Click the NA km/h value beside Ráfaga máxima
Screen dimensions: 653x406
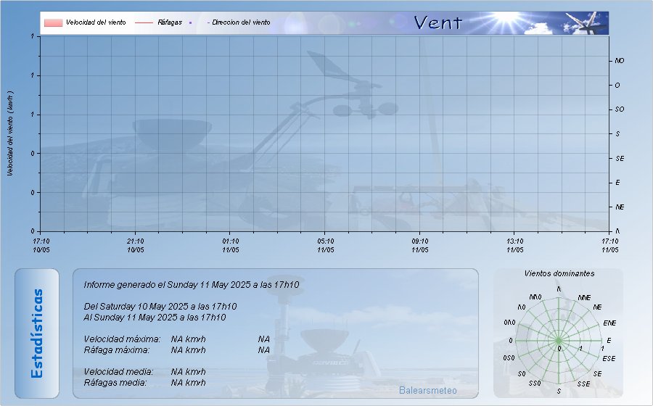[x=188, y=350]
